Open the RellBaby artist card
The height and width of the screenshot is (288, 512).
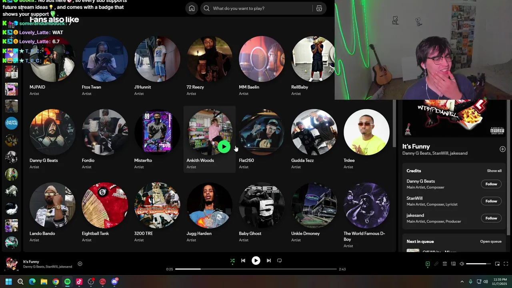click(x=313, y=66)
